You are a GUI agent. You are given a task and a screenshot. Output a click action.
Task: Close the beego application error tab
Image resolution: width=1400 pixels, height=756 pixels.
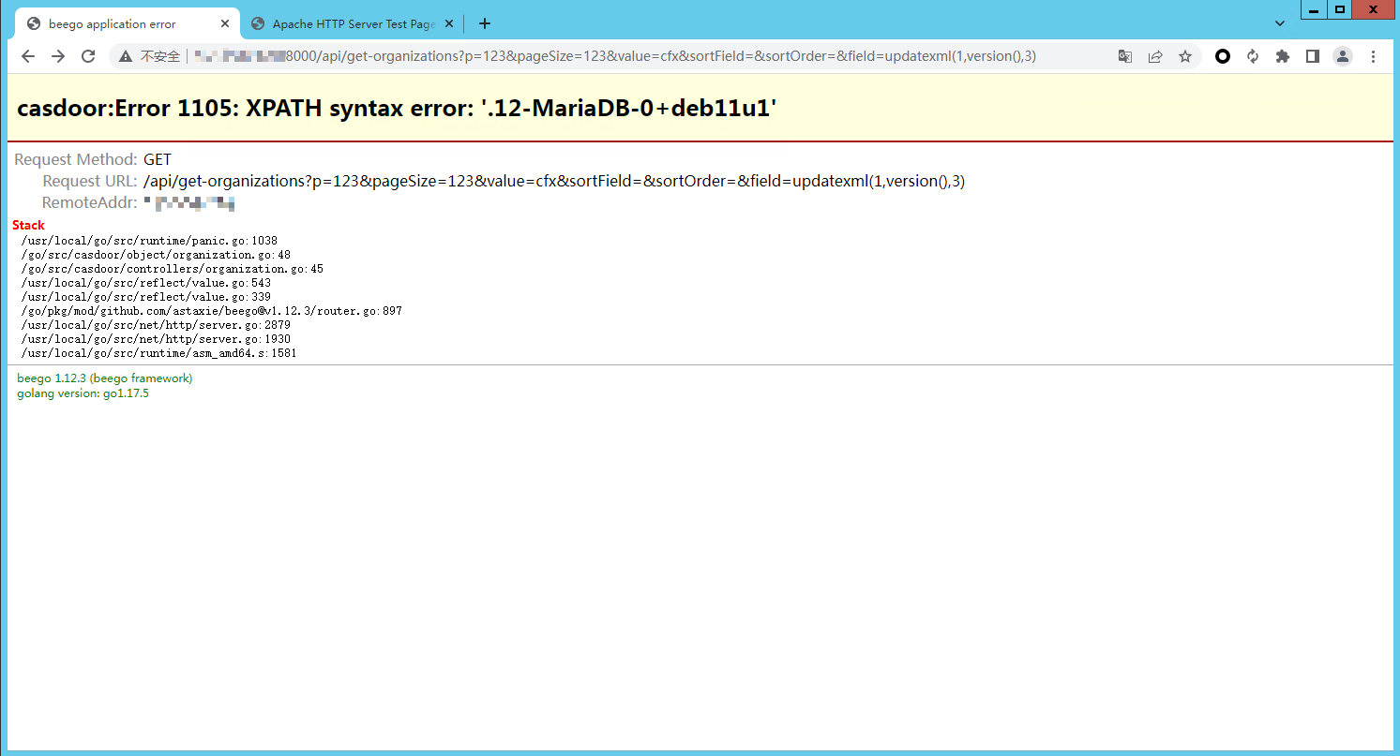coord(225,24)
